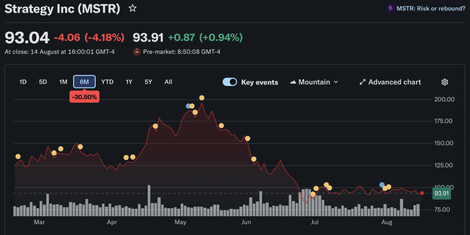Open the Mountain chart type dropdown

(x=314, y=82)
